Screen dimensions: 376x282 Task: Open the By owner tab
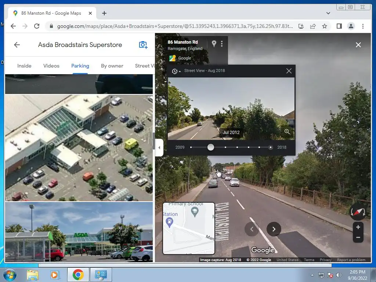click(x=112, y=66)
